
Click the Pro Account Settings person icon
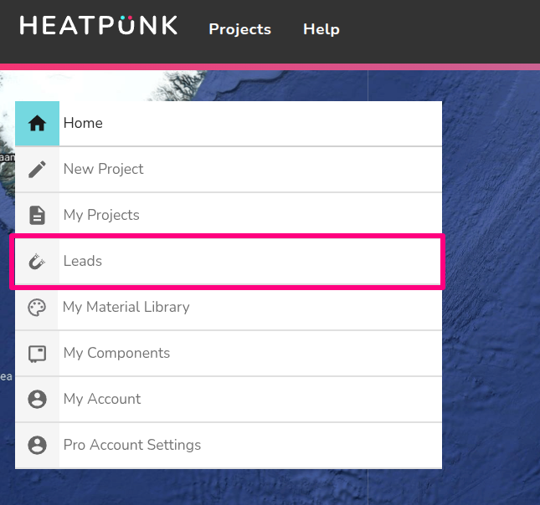click(x=37, y=445)
